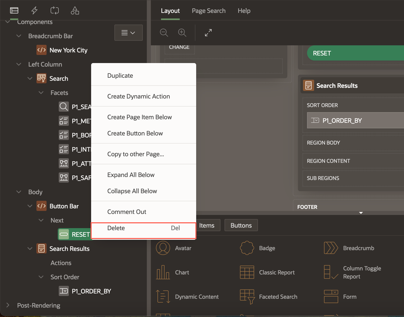
Task: Click P1_ORDER_BY select list icon in tree
Action: pos(64,291)
